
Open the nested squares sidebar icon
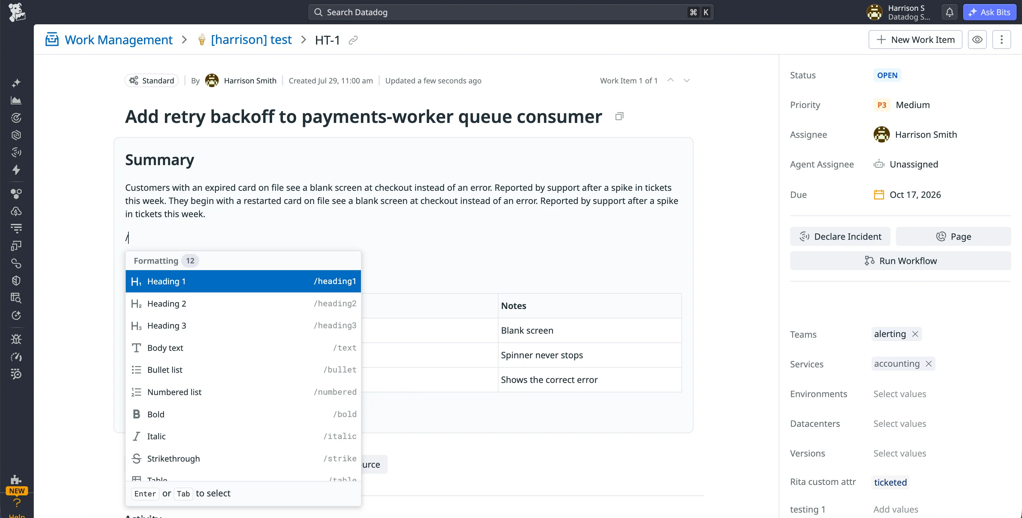16,246
